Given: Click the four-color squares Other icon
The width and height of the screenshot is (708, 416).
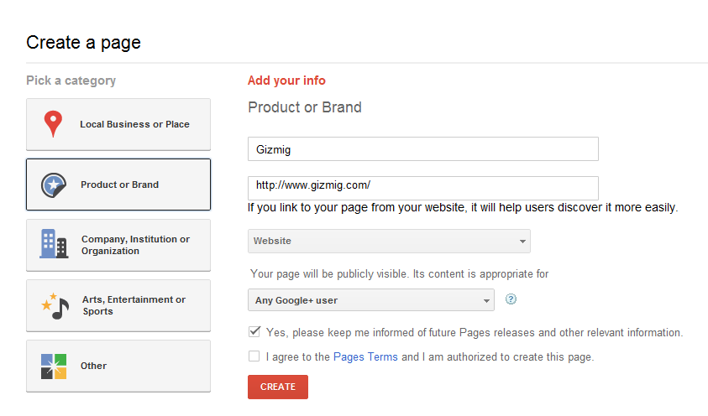Looking at the screenshot, I should tap(54, 366).
